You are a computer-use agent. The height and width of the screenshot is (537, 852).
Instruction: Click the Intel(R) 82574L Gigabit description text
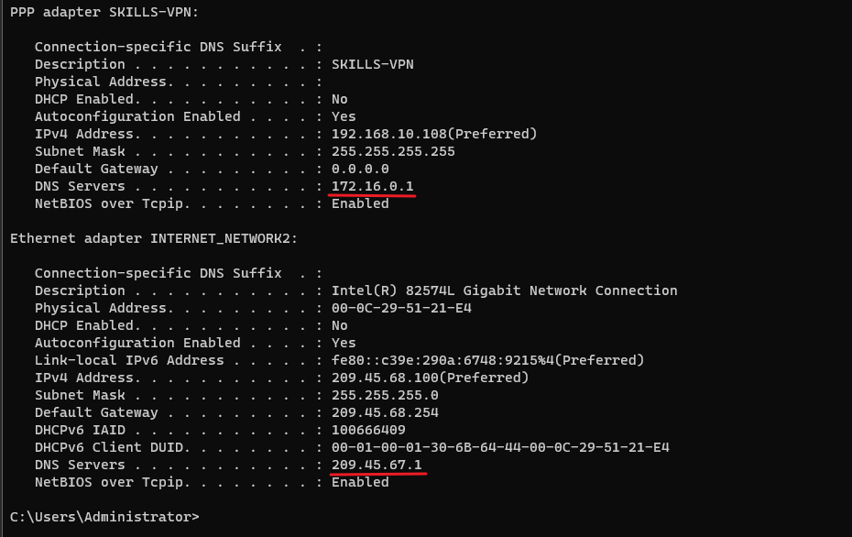(504, 290)
